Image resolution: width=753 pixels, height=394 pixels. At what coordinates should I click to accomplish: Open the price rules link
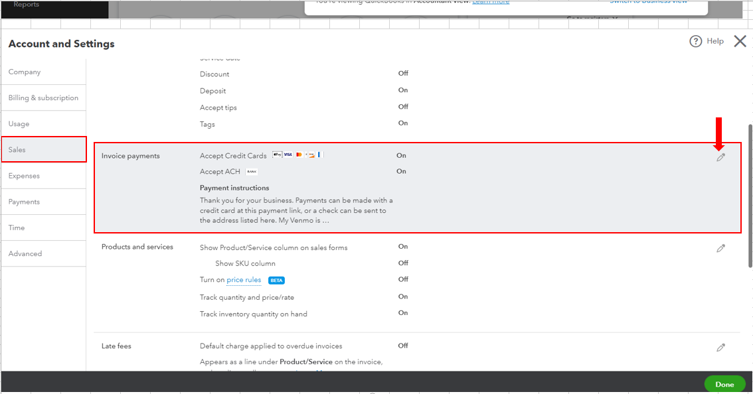[244, 279]
